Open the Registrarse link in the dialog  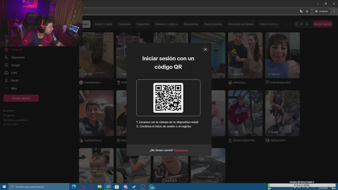(x=181, y=150)
